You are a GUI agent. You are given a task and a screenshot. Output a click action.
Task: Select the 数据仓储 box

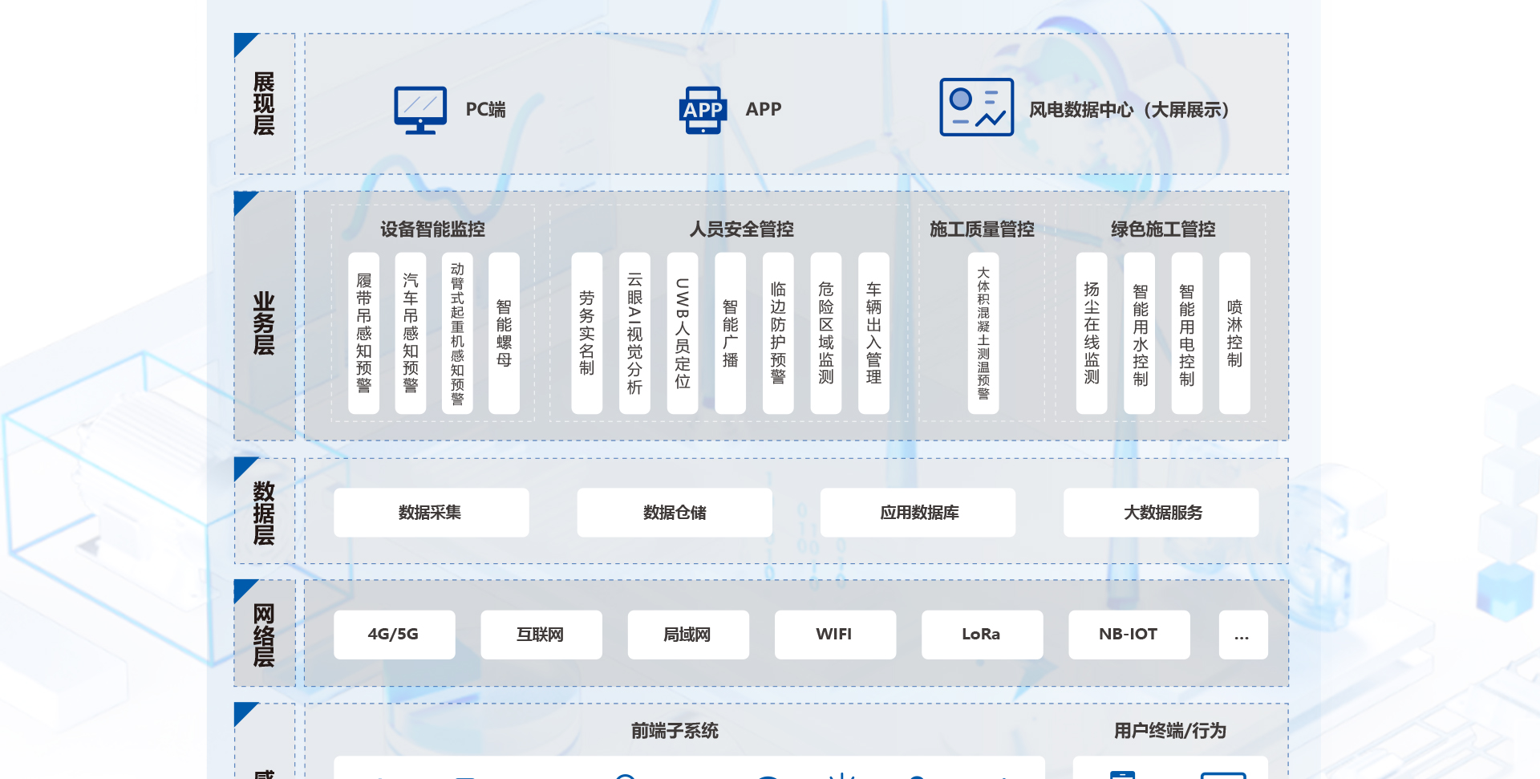pos(674,513)
